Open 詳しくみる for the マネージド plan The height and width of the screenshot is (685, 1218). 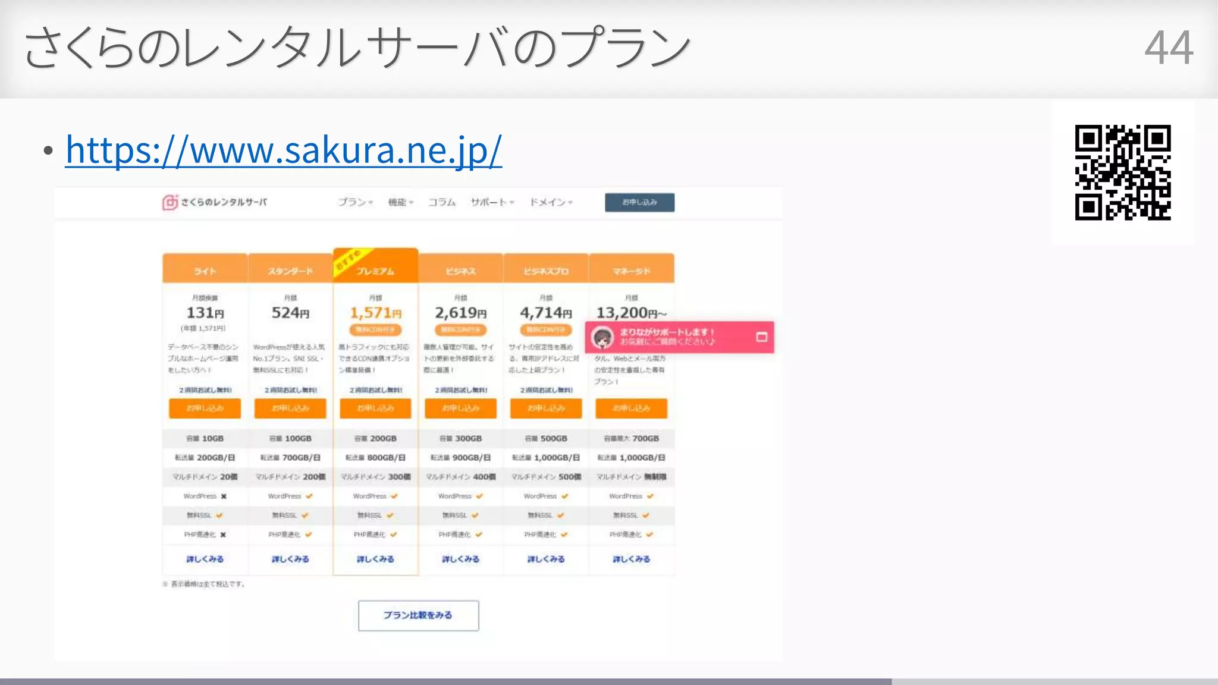(632, 559)
